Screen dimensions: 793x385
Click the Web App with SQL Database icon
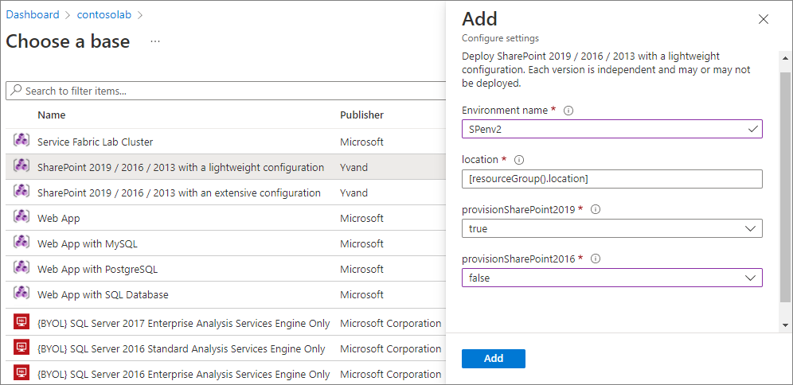pyautogui.click(x=21, y=294)
